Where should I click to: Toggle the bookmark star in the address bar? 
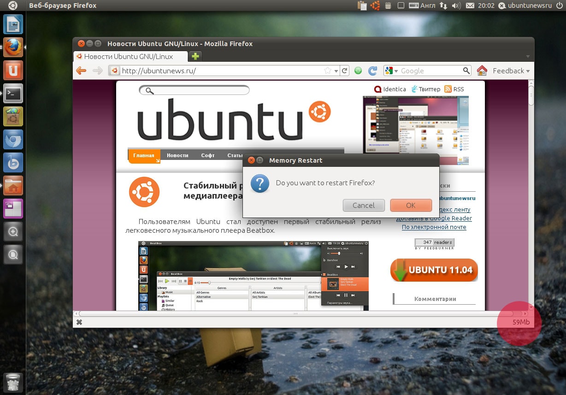(x=327, y=71)
